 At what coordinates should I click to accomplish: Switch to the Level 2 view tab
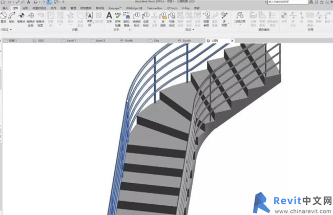click(x=98, y=40)
